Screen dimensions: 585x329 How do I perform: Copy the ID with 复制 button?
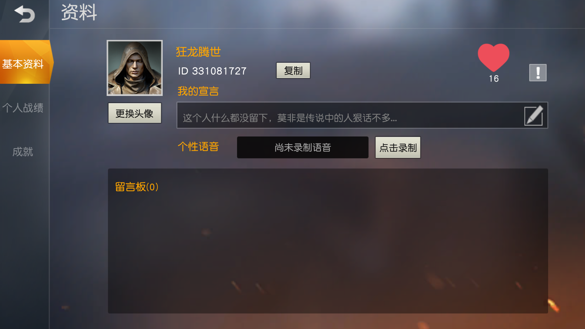pos(293,70)
